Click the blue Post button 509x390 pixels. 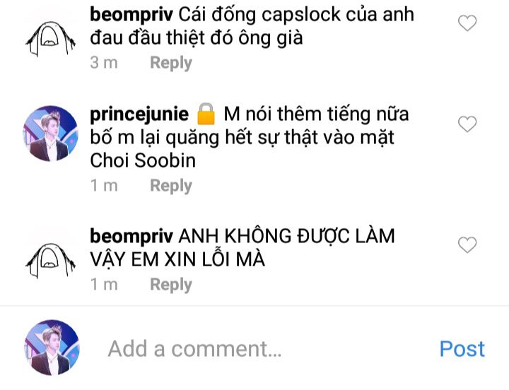(x=462, y=349)
